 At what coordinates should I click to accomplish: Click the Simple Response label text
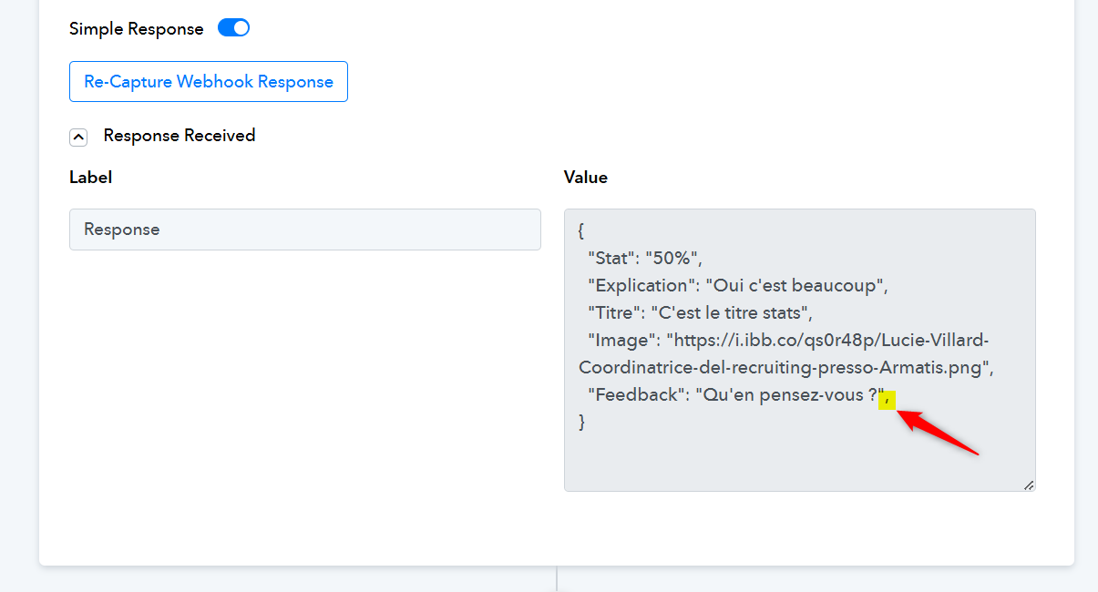tap(137, 28)
